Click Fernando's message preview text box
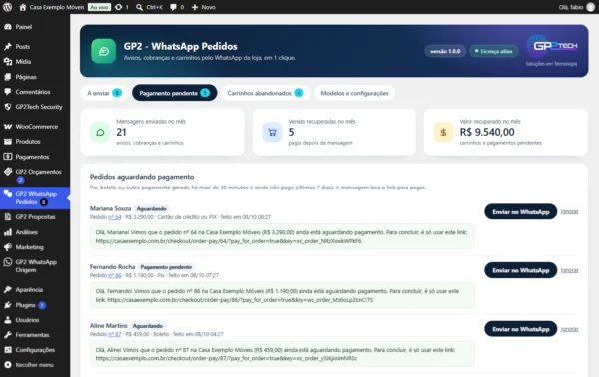 tap(283, 295)
